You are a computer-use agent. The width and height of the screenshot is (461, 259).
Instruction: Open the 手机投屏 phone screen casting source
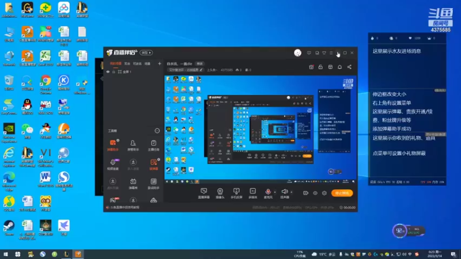236,193
